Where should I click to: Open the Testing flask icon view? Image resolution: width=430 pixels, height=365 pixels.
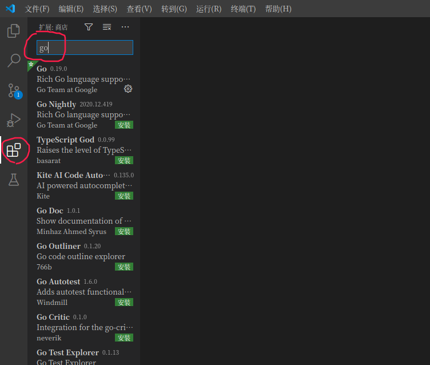pyautogui.click(x=14, y=180)
